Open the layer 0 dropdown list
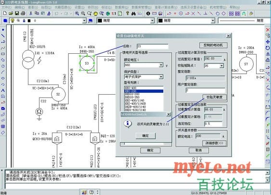 [x=84, y=21]
